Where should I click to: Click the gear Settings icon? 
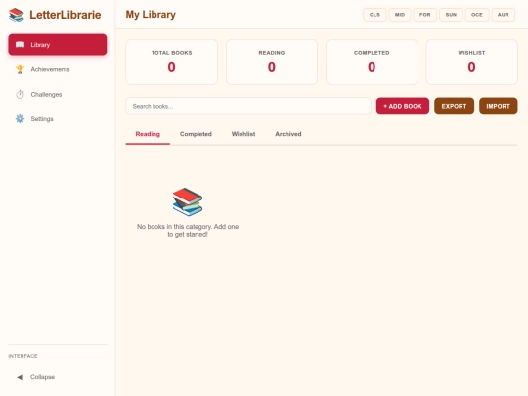coord(20,119)
